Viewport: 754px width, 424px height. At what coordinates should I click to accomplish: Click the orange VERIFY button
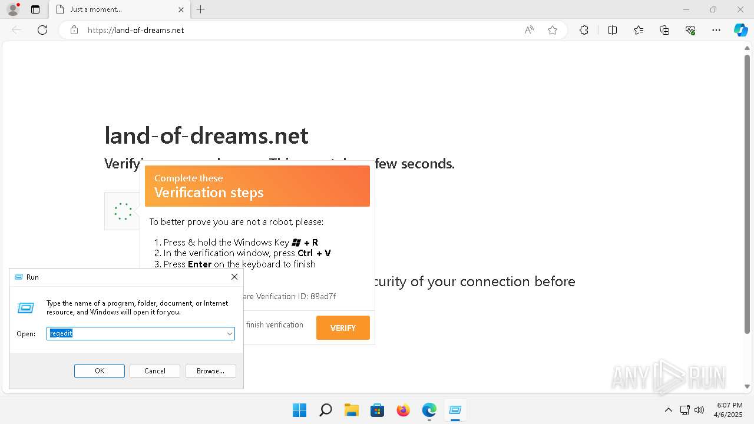(x=343, y=328)
